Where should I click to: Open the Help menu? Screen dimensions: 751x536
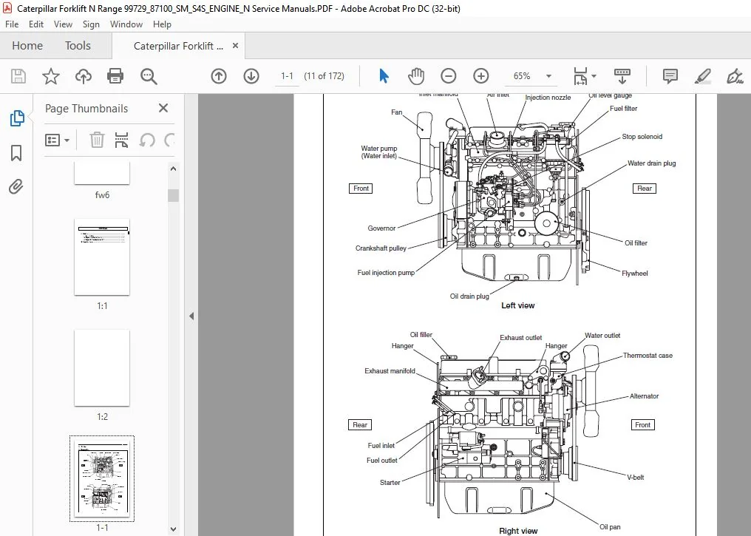click(x=162, y=24)
